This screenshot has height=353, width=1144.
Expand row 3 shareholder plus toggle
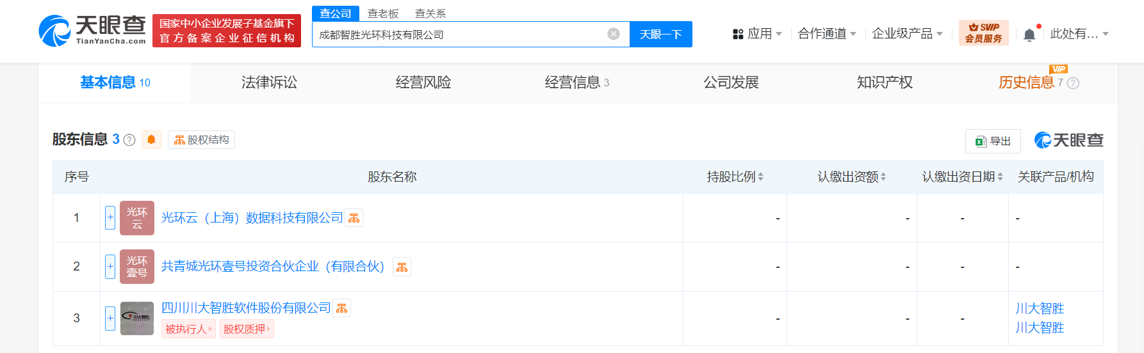click(x=110, y=318)
